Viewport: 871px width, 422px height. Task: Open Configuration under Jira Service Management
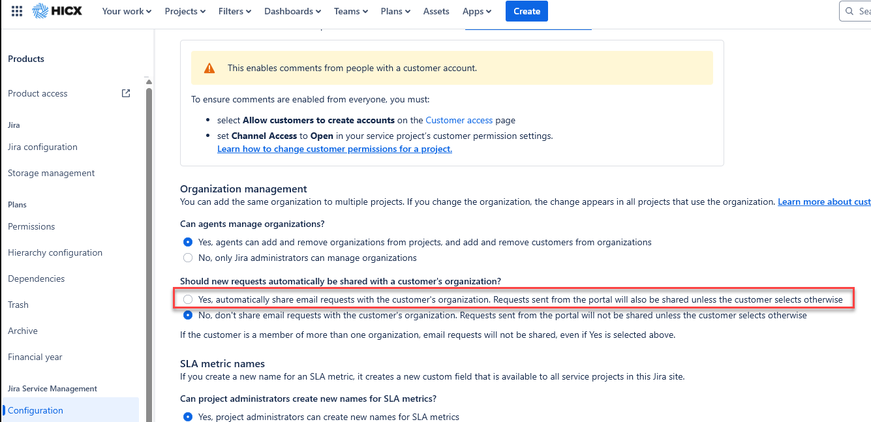70,410
